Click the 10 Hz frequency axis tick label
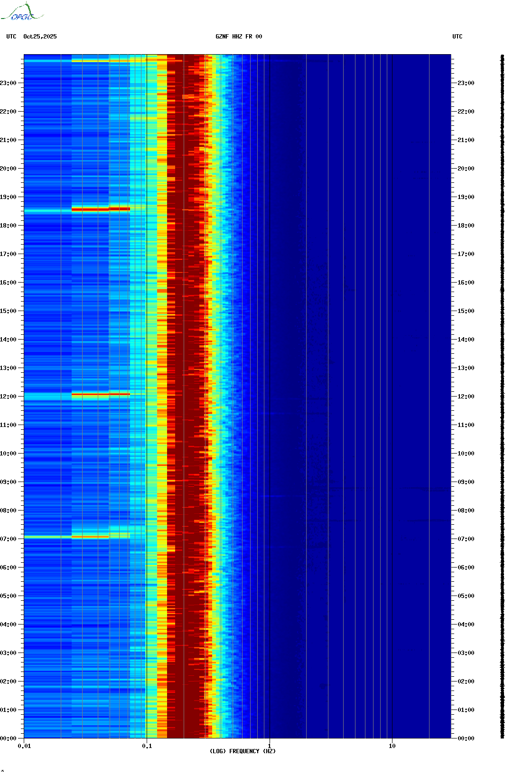 pos(392,746)
